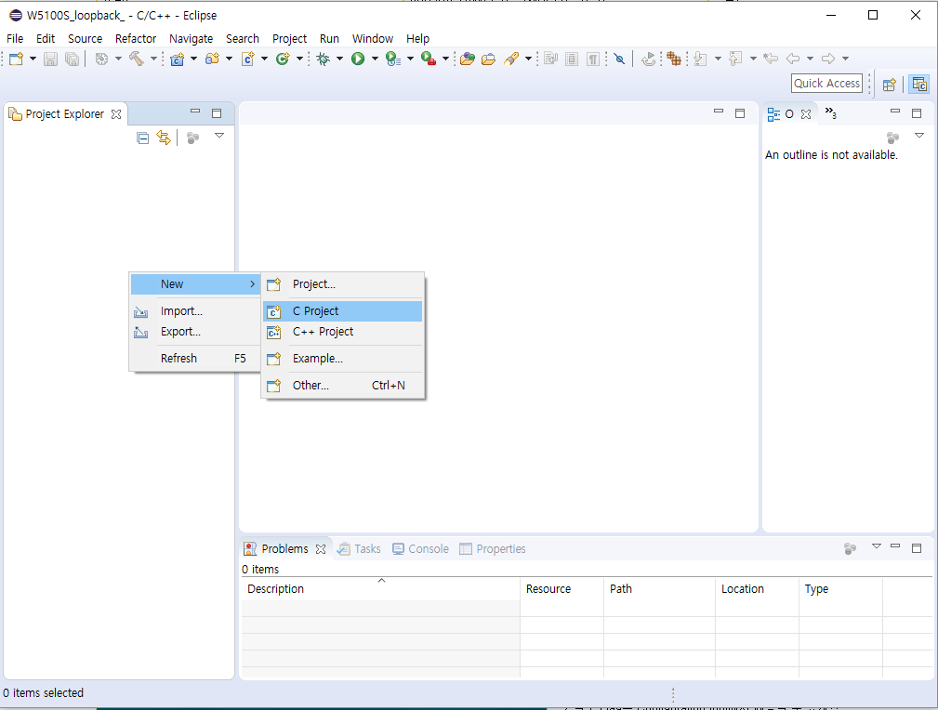Choose Import... in context menu
Image resolution: width=938 pixels, height=710 pixels.
pos(194,311)
